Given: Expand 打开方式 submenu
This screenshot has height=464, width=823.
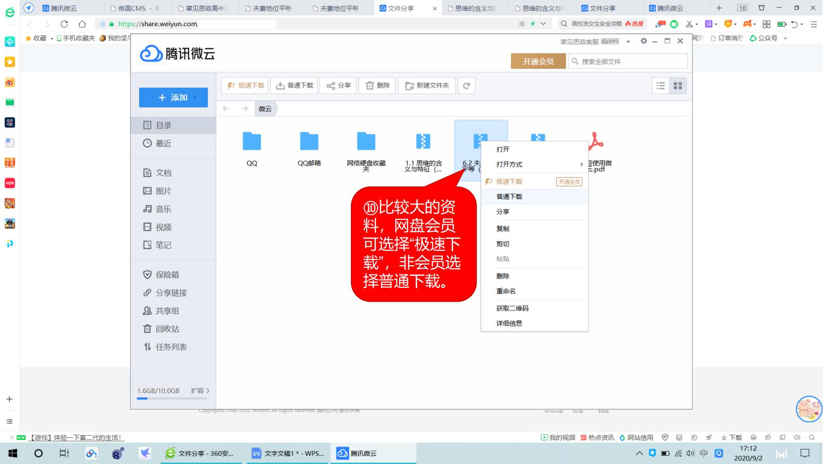Looking at the screenshot, I should (534, 164).
